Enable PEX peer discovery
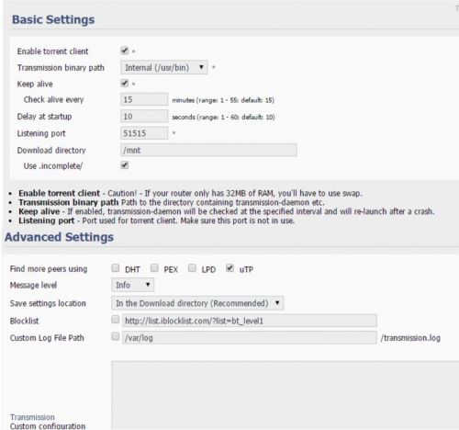Screen dimensions: 459x430 [x=154, y=268]
